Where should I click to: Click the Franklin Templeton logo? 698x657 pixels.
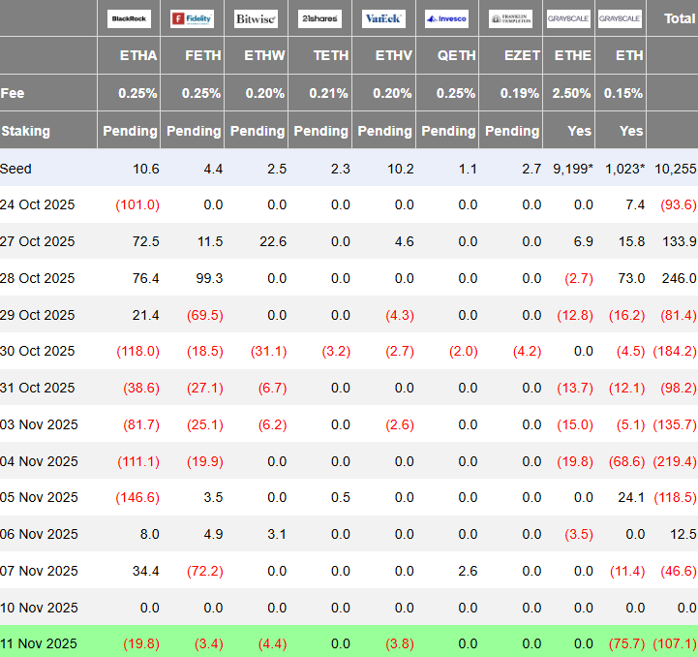pyautogui.click(x=510, y=18)
